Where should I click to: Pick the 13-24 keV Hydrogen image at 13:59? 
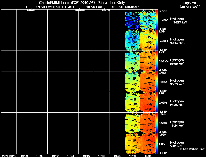(x=132, y=123)
